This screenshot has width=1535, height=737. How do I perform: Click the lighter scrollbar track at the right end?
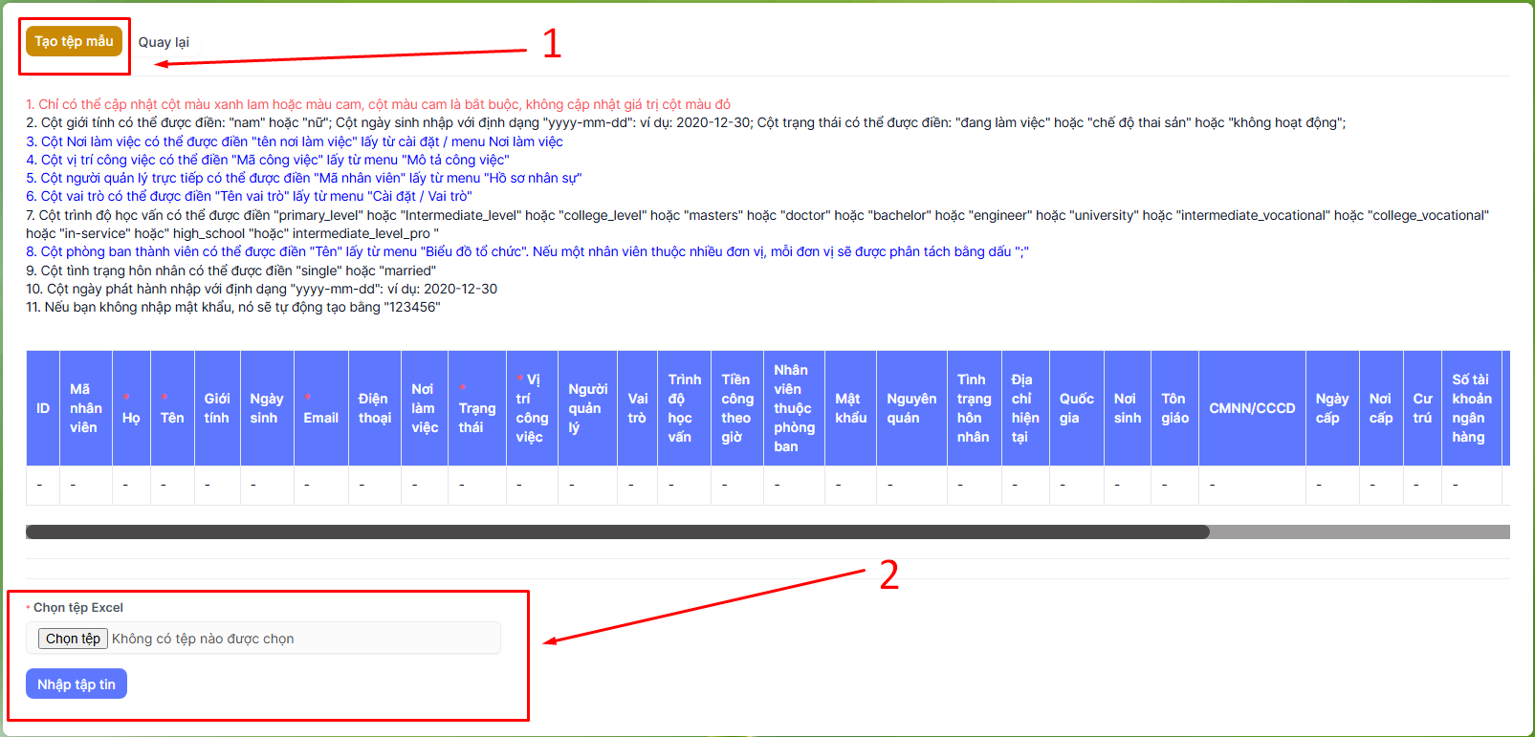tap(1358, 531)
